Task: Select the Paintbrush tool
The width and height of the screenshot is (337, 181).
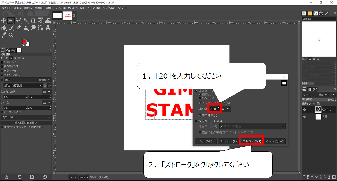Action: (x=11, y=28)
